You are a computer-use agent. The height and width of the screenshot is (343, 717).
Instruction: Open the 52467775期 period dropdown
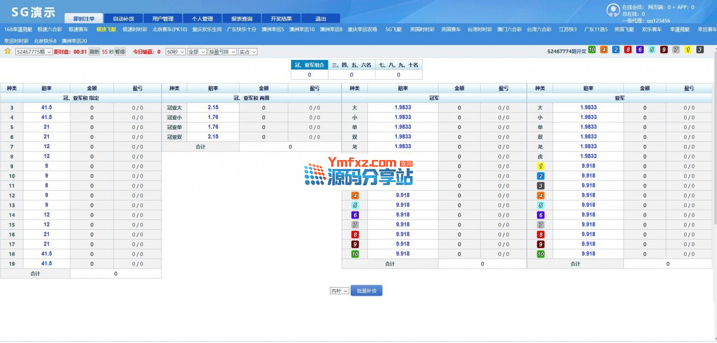point(34,52)
